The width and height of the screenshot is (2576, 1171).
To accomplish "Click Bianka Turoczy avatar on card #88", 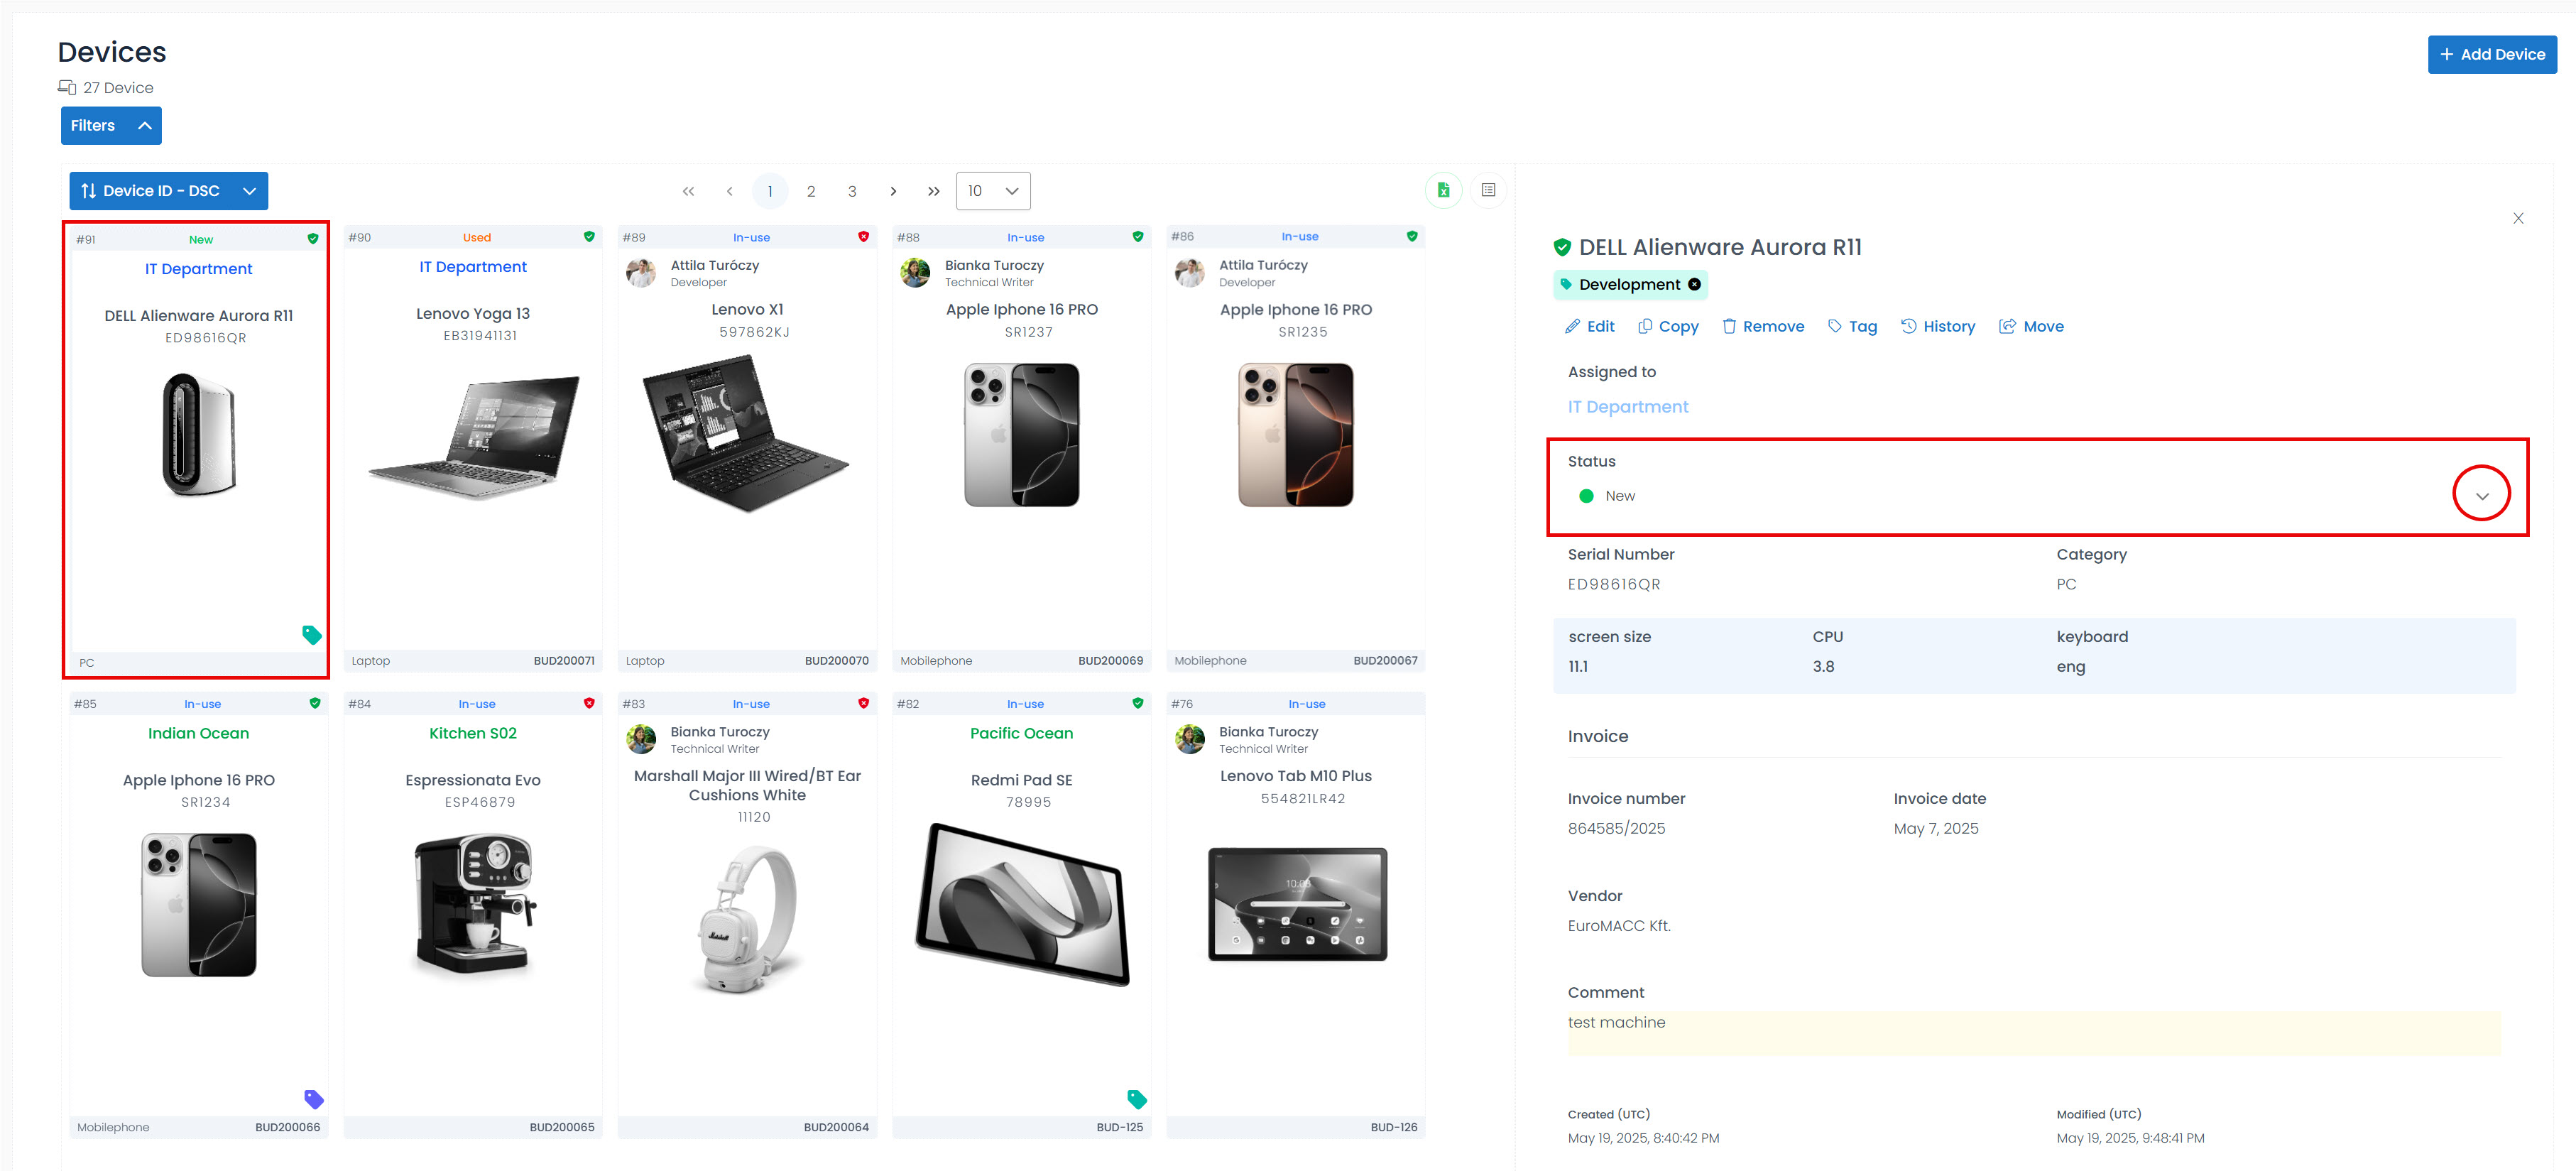I will click(x=915, y=272).
